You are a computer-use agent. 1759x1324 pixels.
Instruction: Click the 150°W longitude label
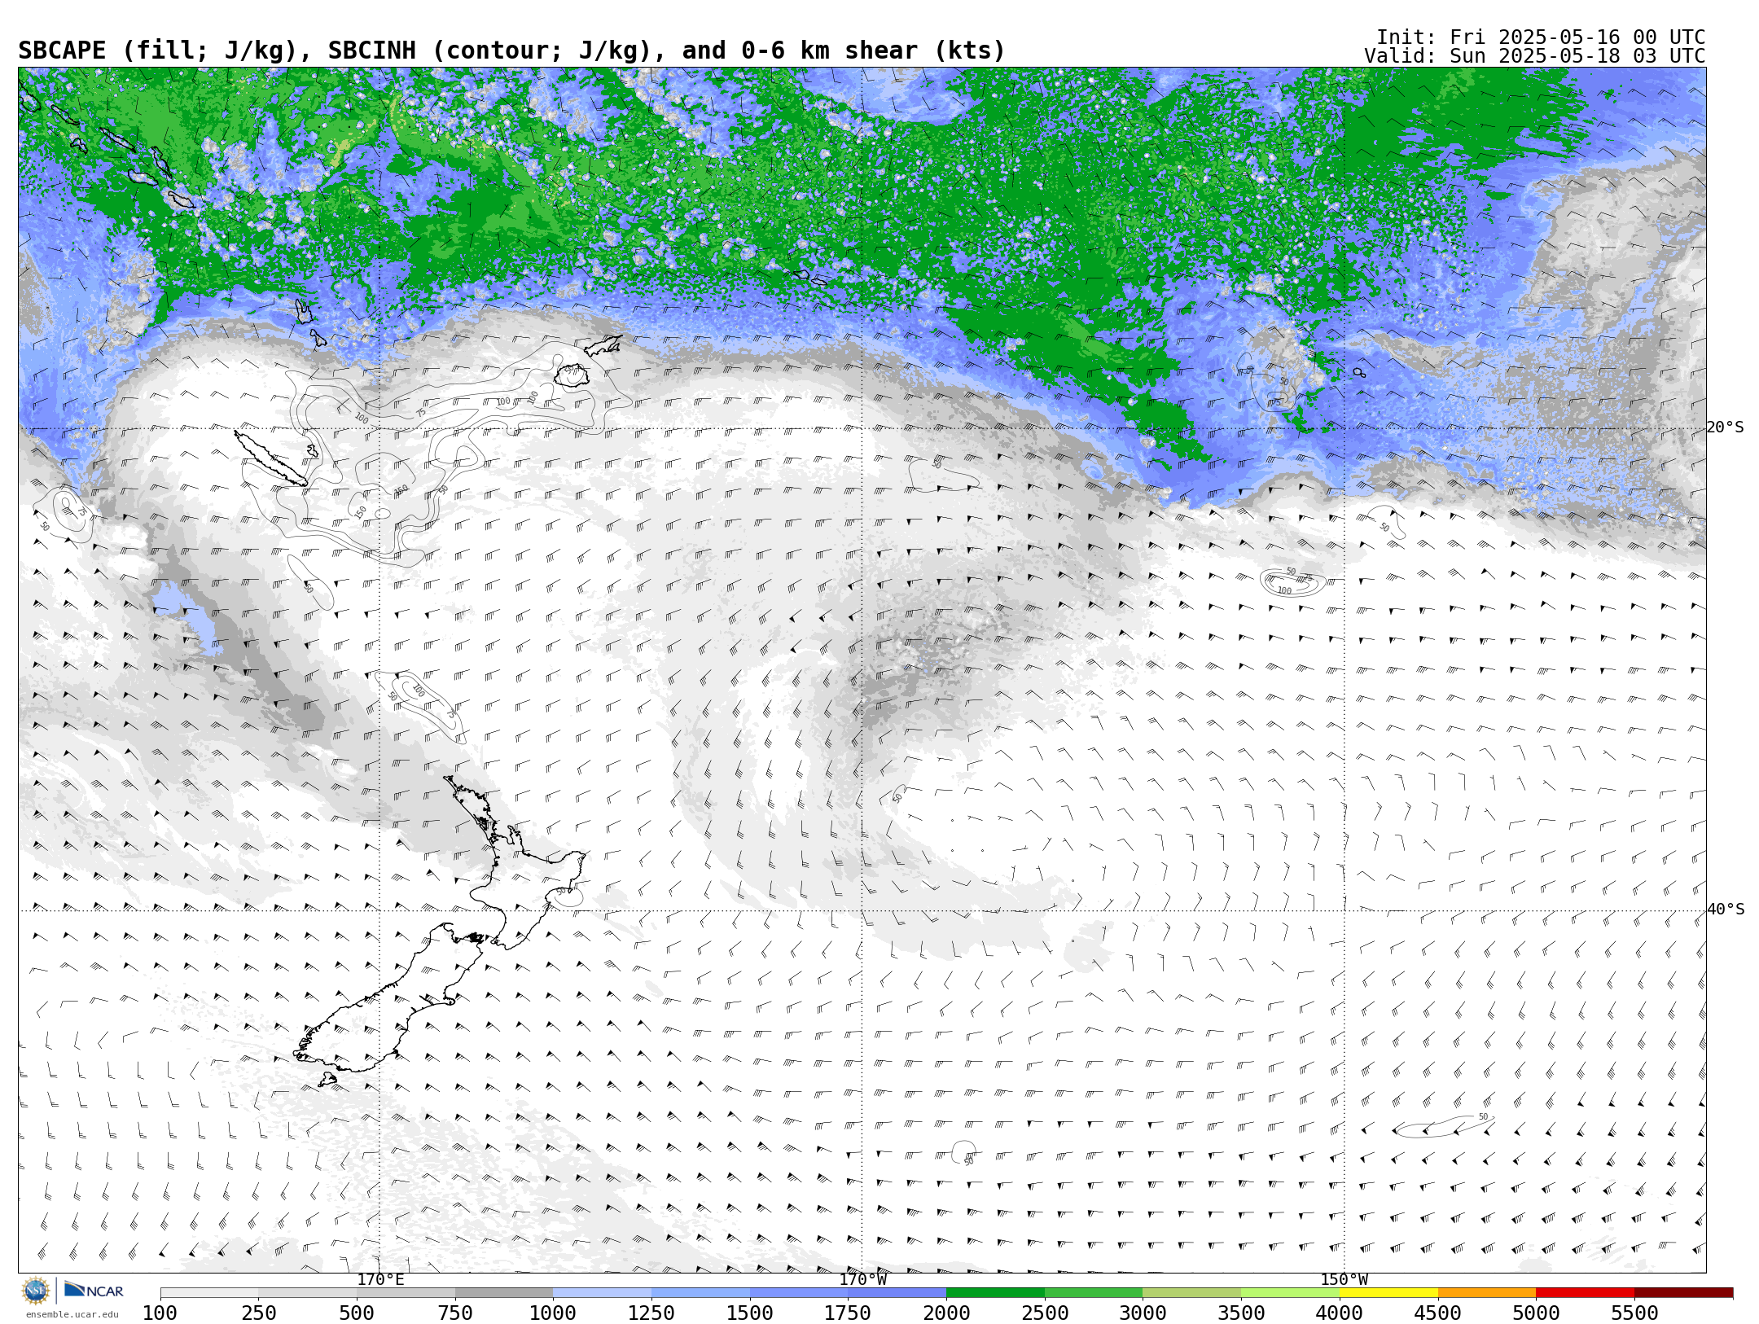tap(1344, 1279)
